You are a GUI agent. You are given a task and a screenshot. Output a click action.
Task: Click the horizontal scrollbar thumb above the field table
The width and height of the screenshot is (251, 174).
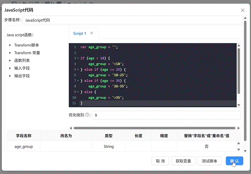[x=154, y=128]
